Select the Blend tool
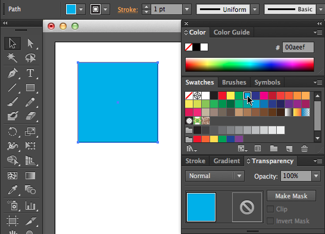This screenshot has width=325, height=234. [x=30, y=190]
